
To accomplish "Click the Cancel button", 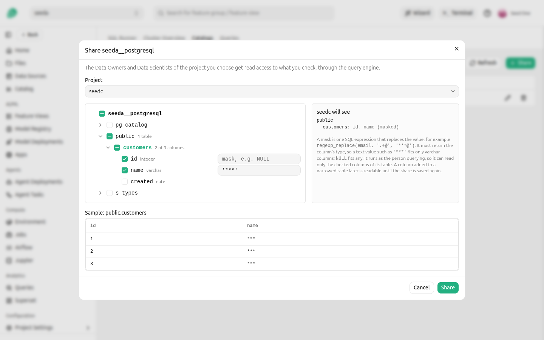I will click(422, 288).
